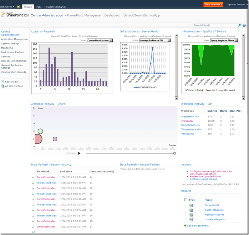
Task: Click the Navigate Up folder icon
Action: coord(19,6)
